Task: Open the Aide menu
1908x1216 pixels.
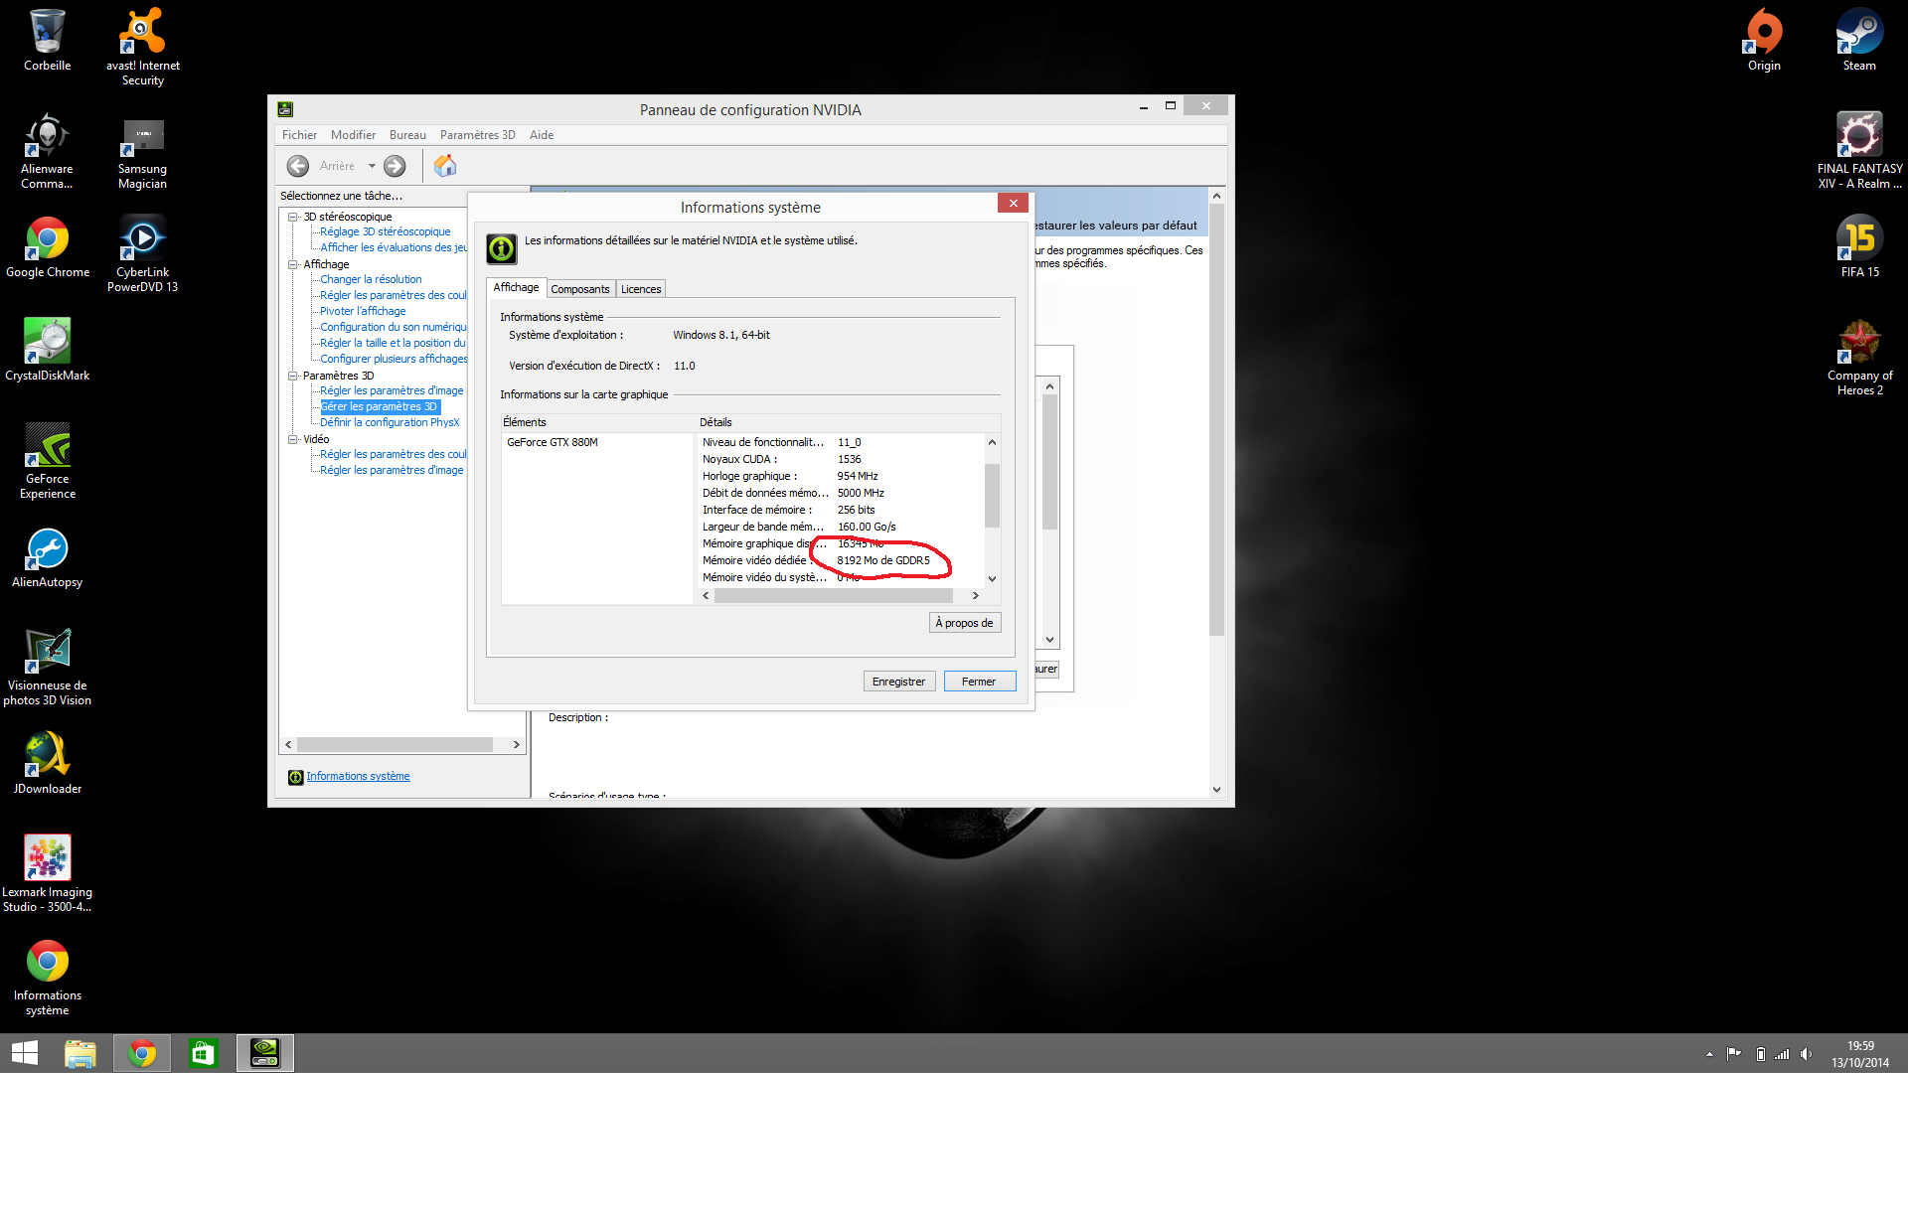Action: [x=542, y=135]
